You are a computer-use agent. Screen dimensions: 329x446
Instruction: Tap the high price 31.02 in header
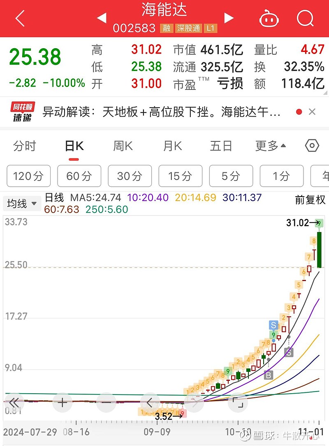pos(146,49)
